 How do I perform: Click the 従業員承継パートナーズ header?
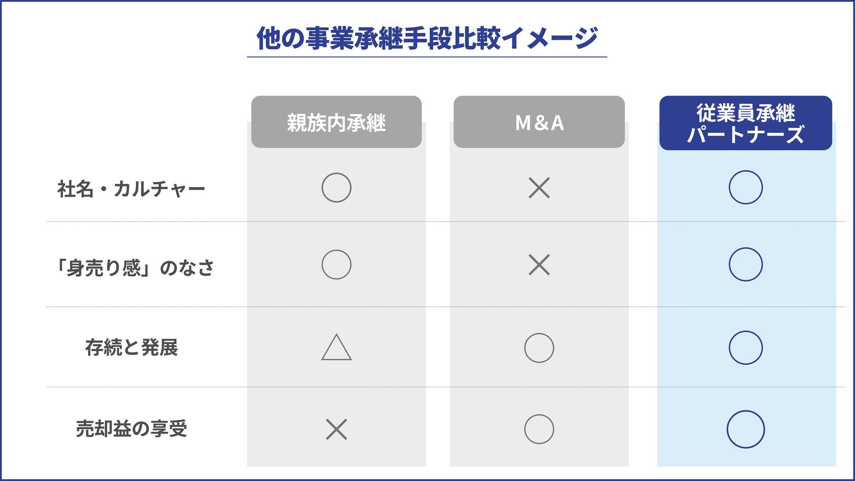pos(745,123)
